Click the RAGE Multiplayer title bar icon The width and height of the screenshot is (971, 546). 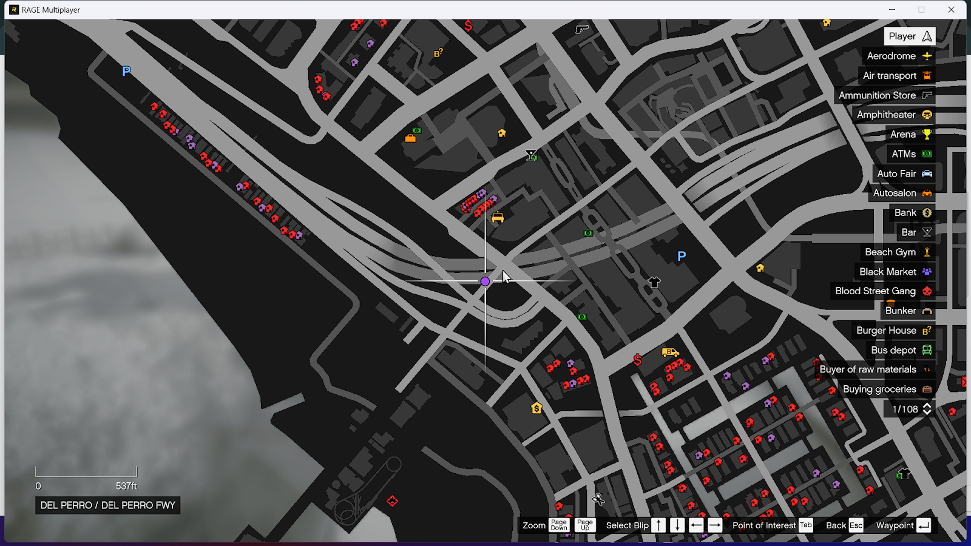click(x=14, y=10)
